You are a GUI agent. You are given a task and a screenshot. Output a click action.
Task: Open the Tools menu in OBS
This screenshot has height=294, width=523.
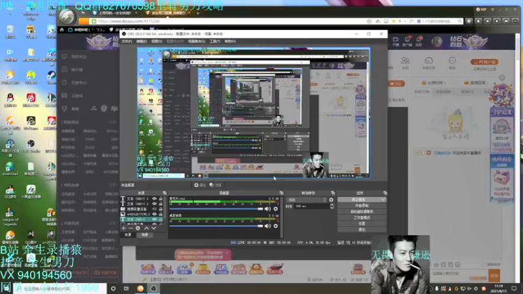coord(215,41)
